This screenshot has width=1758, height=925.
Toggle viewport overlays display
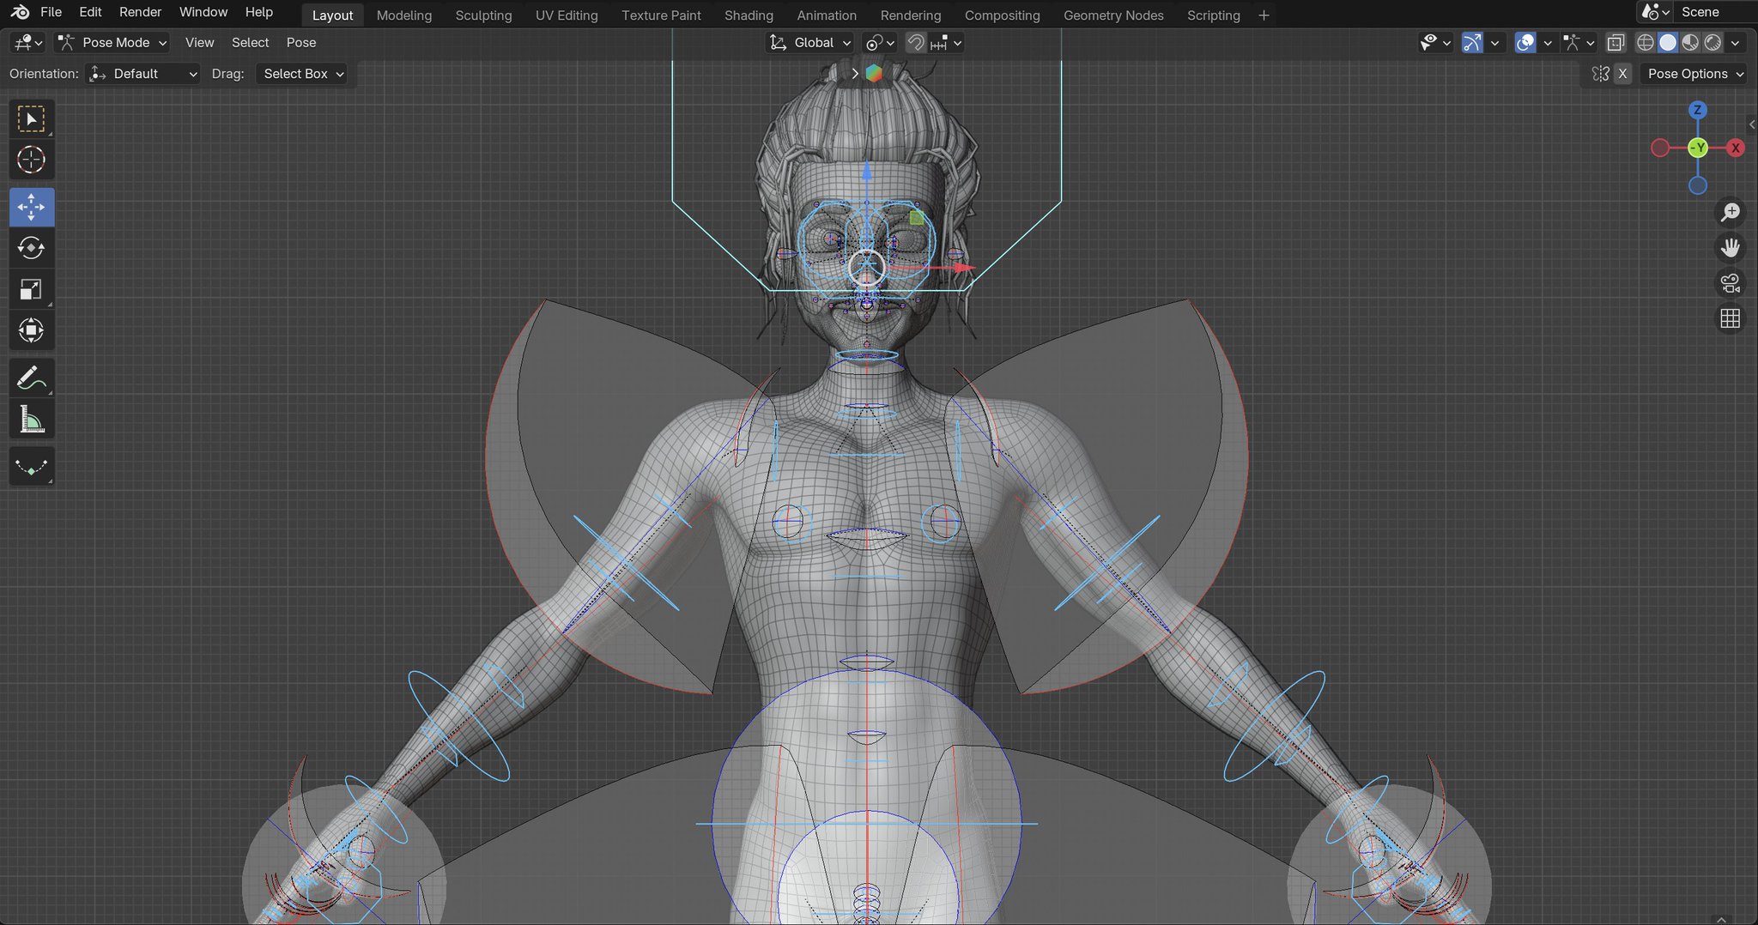click(x=1525, y=42)
